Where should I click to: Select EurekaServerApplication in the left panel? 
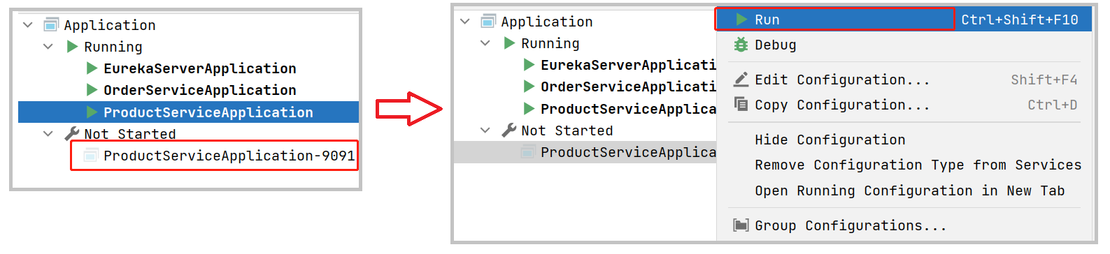coord(200,68)
